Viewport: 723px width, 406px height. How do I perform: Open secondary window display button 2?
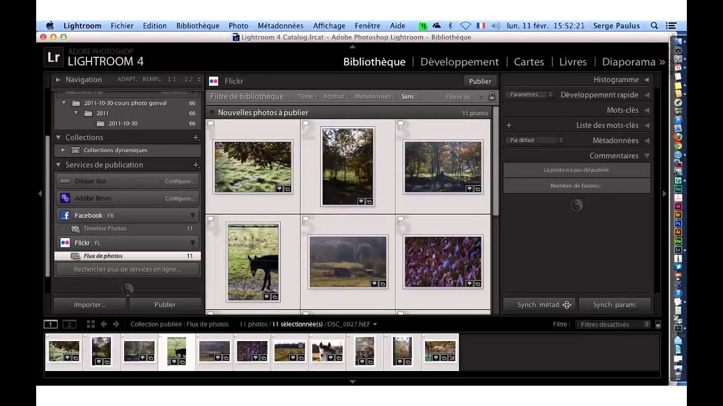click(69, 324)
